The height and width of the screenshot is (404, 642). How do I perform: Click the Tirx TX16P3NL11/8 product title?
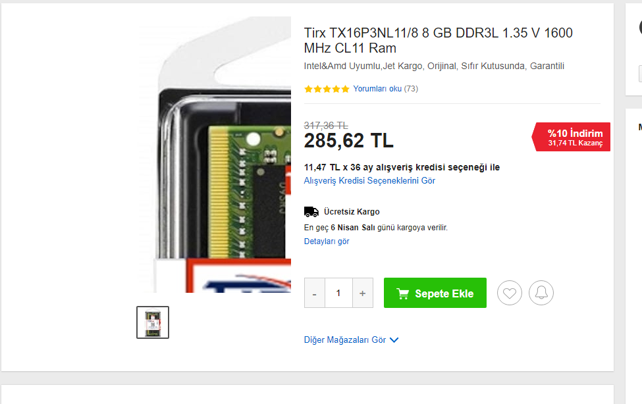pyautogui.click(x=438, y=40)
